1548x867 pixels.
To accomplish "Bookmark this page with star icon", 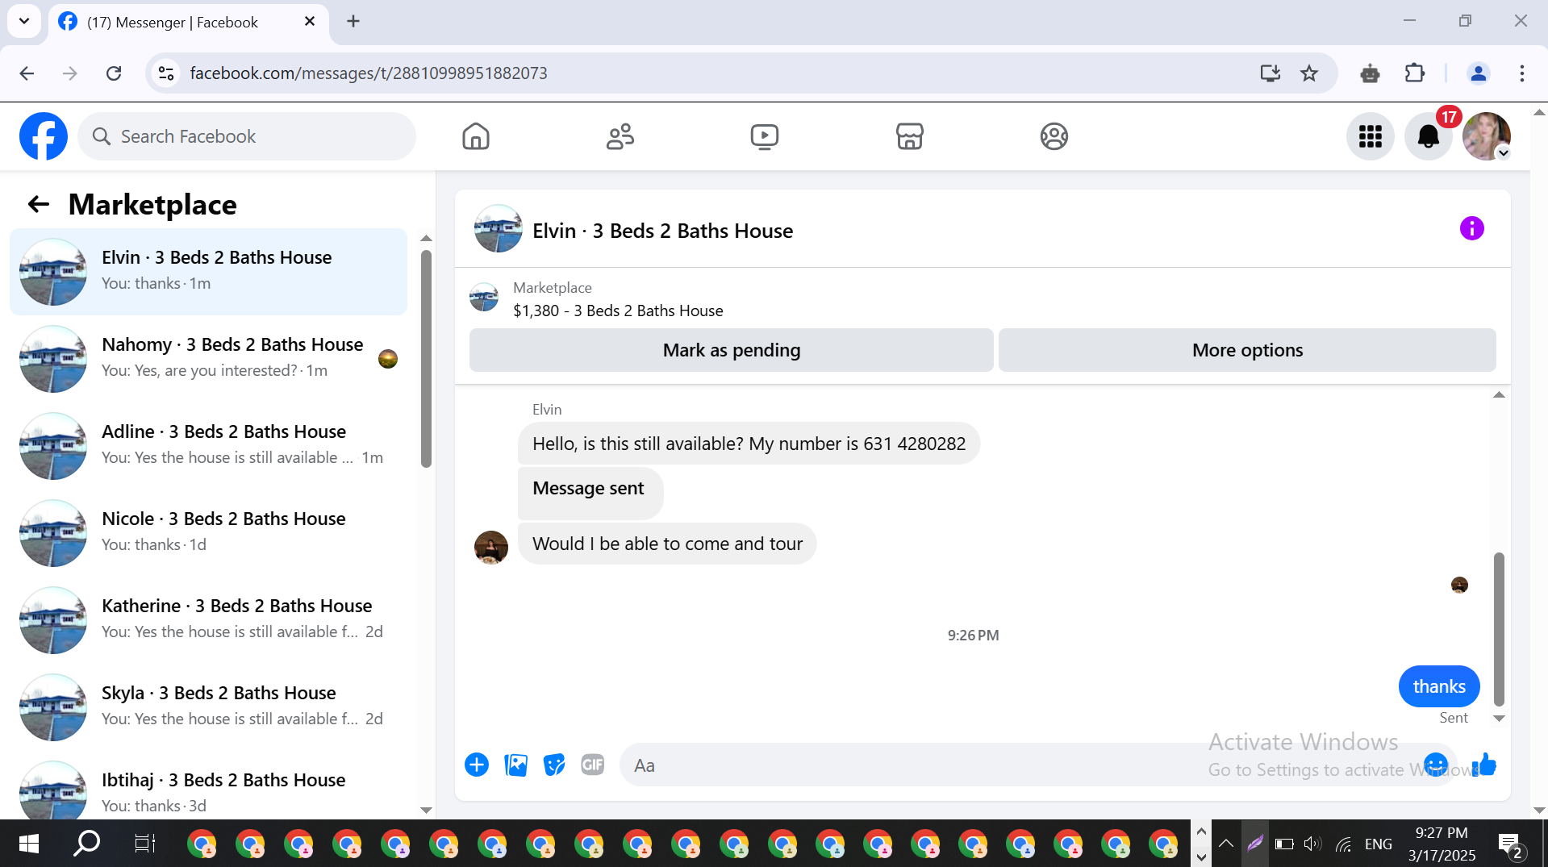I will tap(1309, 73).
